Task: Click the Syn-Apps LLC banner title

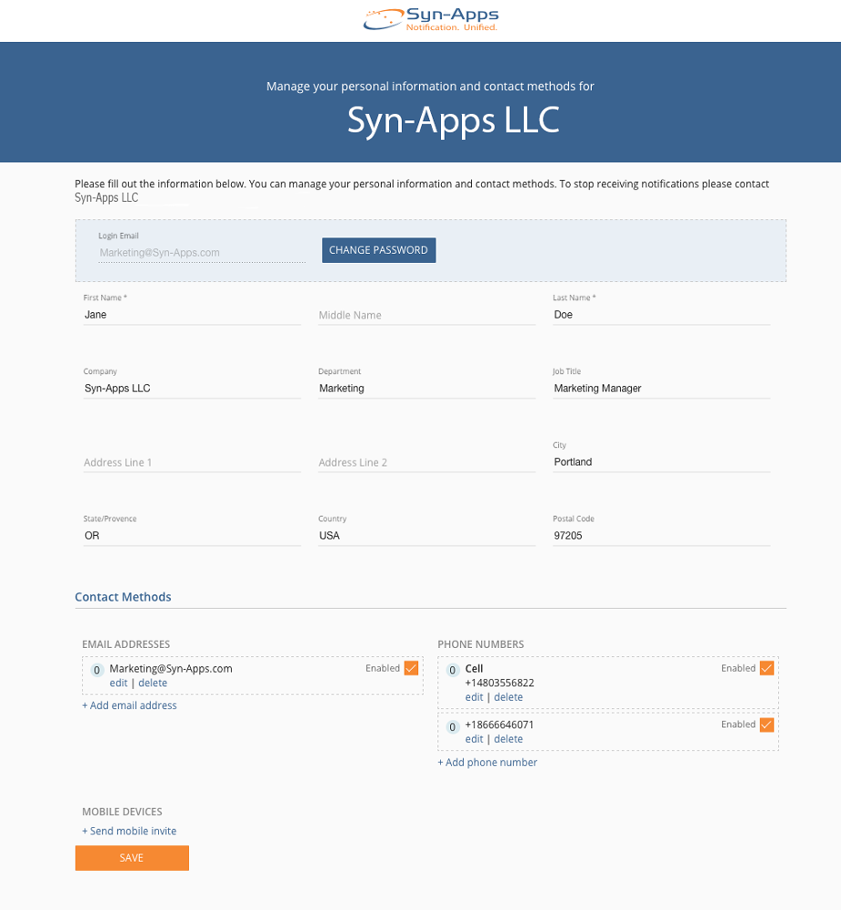Action: tap(454, 120)
